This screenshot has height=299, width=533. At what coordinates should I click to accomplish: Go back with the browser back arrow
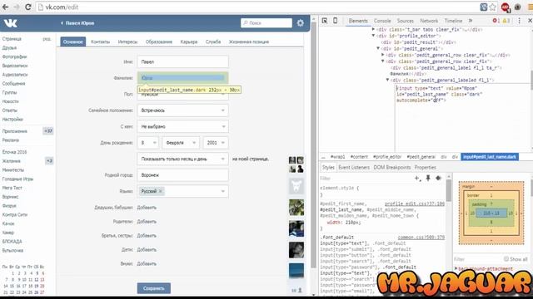click(x=6, y=7)
